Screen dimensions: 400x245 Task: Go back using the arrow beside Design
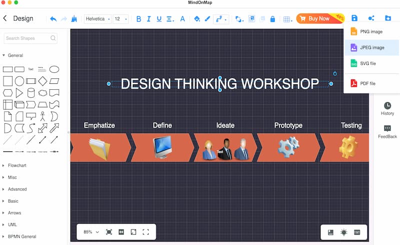coord(5,18)
